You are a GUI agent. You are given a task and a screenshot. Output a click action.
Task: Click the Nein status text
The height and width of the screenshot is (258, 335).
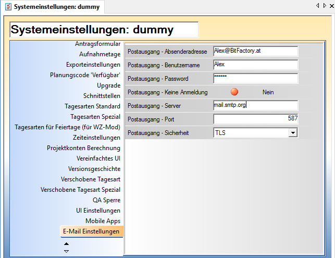pyautogui.click(x=268, y=92)
